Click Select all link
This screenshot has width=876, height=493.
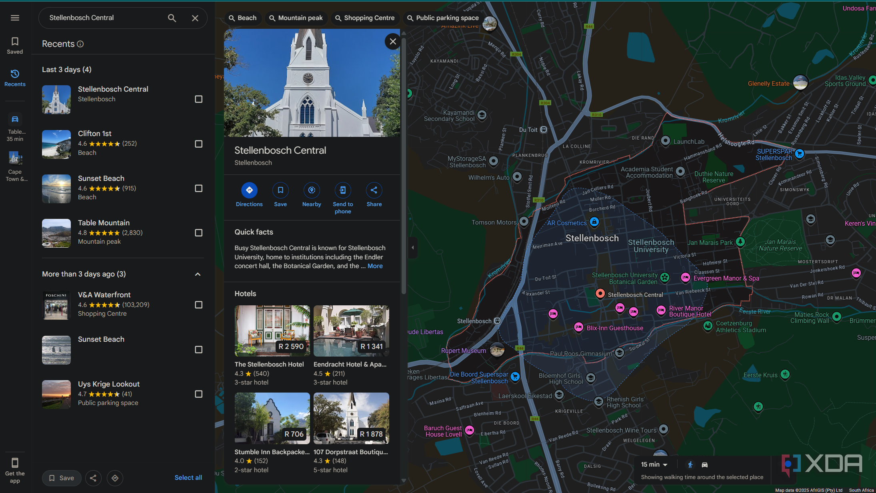pos(188,478)
